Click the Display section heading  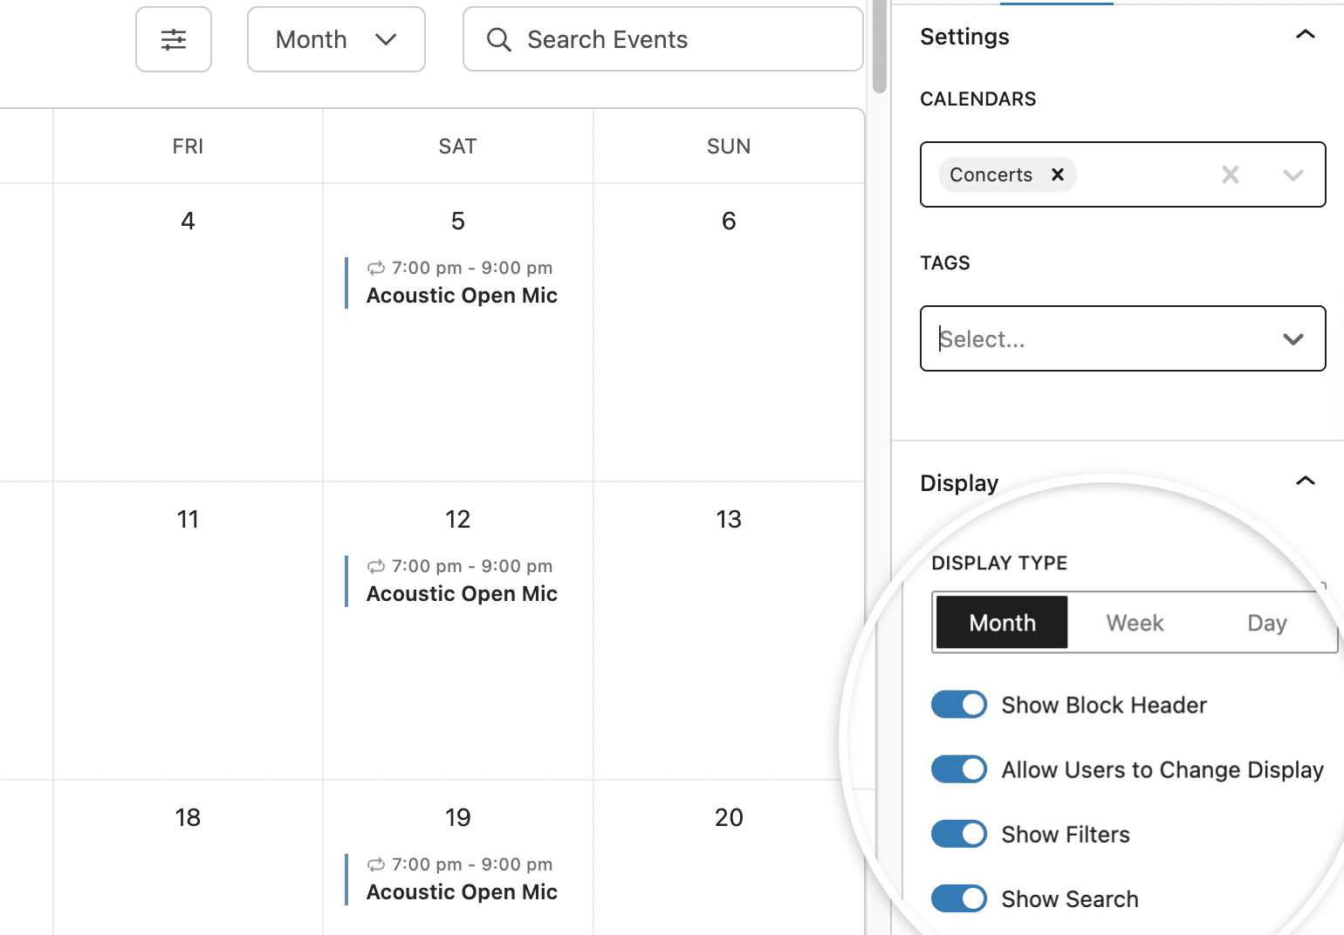[x=959, y=483]
